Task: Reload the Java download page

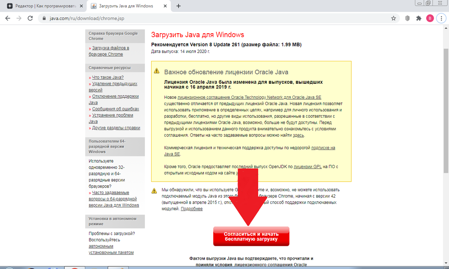Action: 31,18
